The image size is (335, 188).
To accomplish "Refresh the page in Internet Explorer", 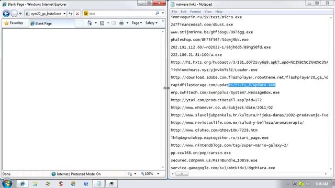I will tap(70, 14).
